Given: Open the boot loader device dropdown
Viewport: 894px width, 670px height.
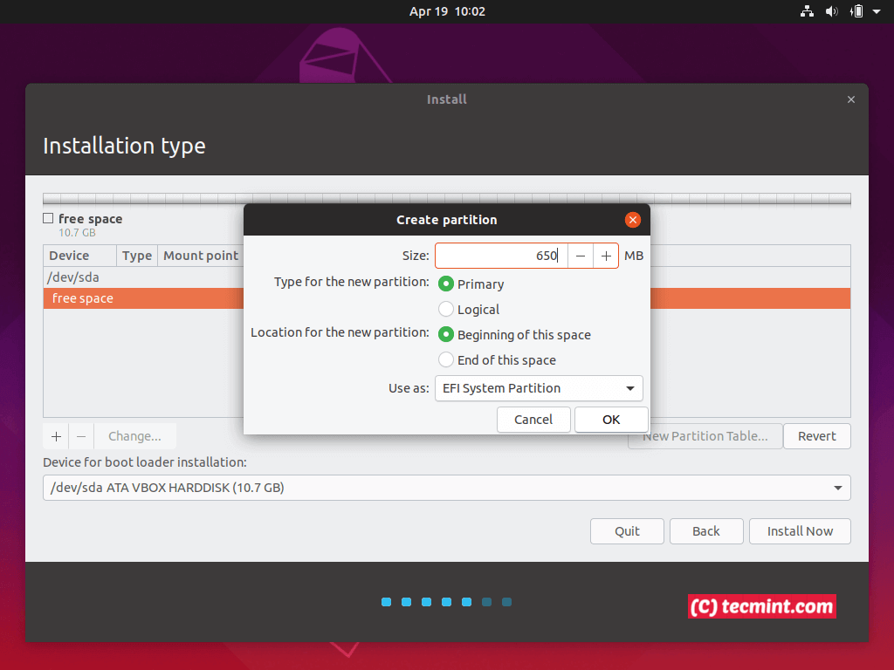Looking at the screenshot, I should tap(446, 488).
